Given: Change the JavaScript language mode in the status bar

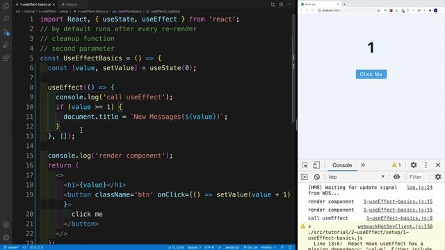Looking at the screenshot, I should tap(232, 247).
